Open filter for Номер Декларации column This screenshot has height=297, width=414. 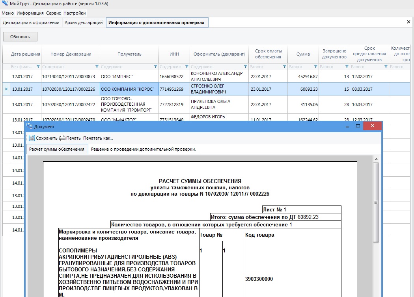pos(97,67)
